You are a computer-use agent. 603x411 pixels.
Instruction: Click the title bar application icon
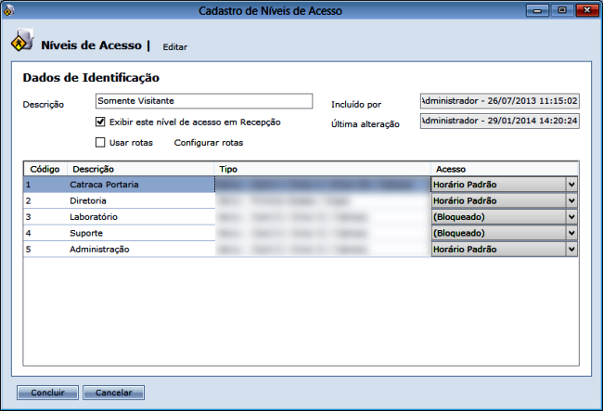click(x=10, y=10)
